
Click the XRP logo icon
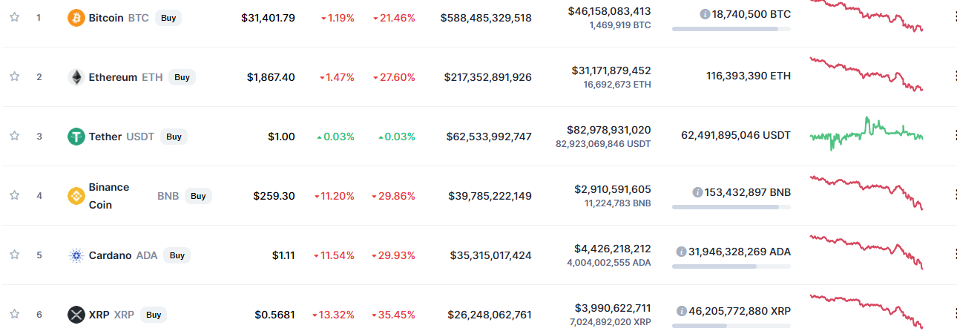[76, 315]
